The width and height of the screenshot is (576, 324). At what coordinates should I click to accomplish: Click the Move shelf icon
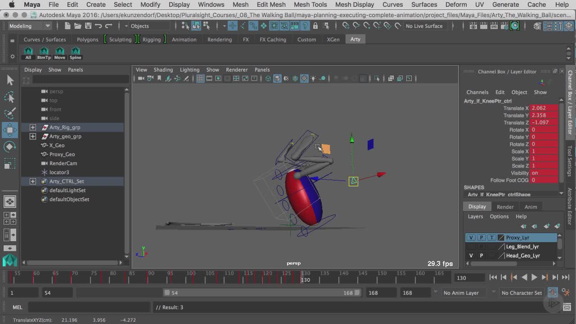point(60,53)
